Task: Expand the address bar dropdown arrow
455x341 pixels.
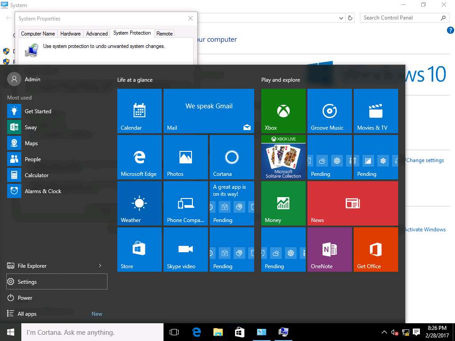Action: coord(341,18)
